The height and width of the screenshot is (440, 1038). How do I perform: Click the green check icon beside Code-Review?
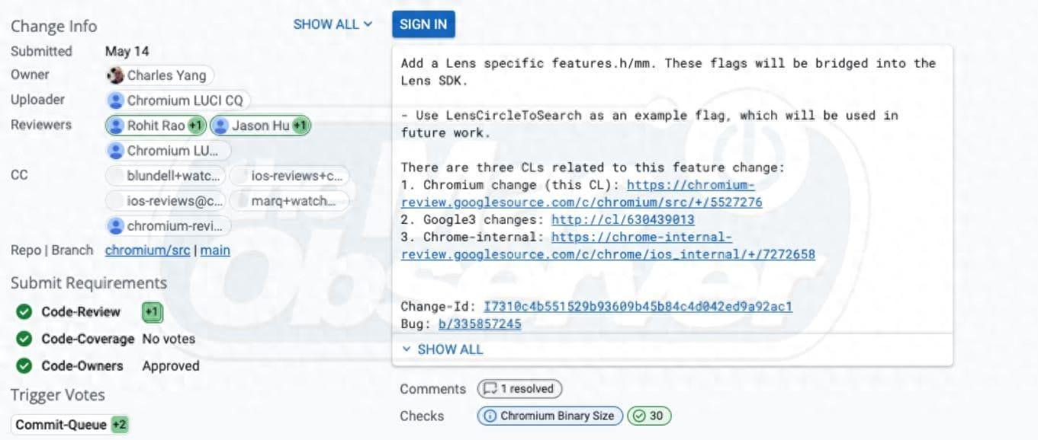[x=24, y=311]
